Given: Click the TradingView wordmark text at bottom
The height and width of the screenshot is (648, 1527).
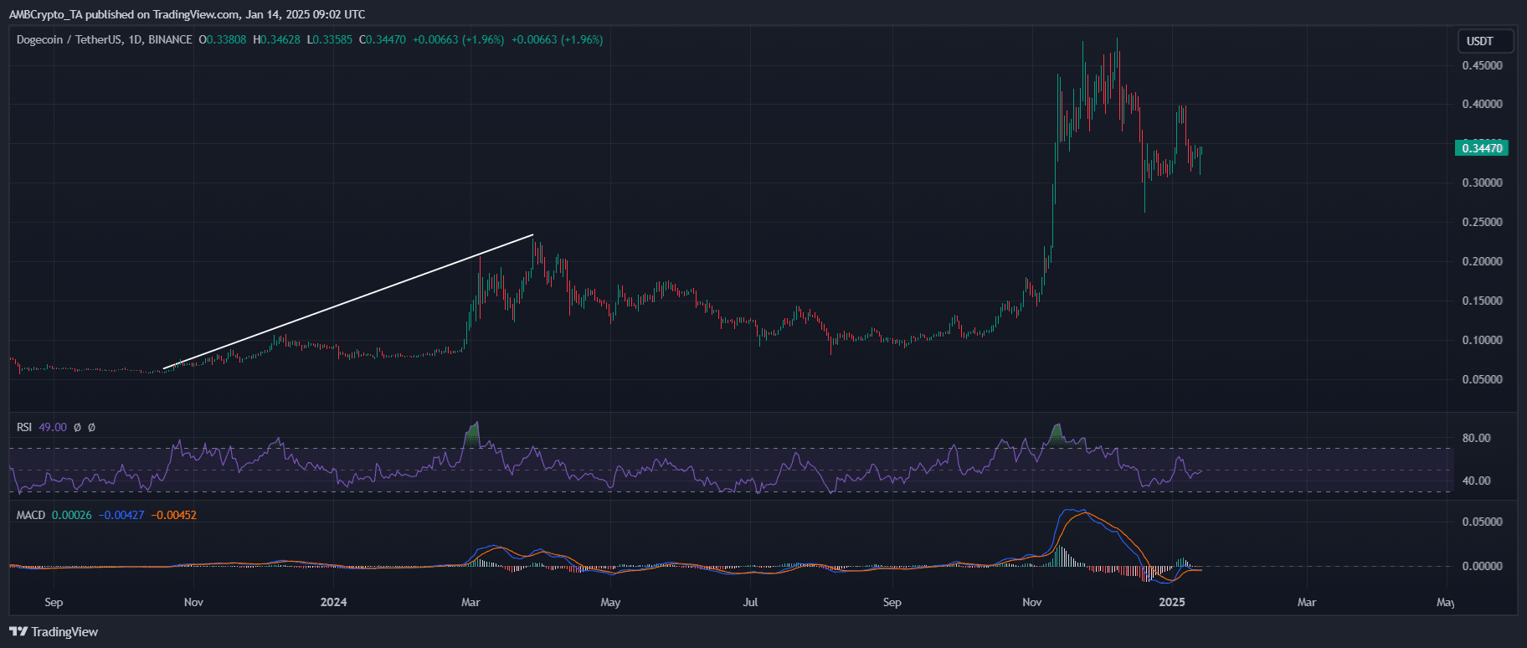Looking at the screenshot, I should click(x=64, y=632).
